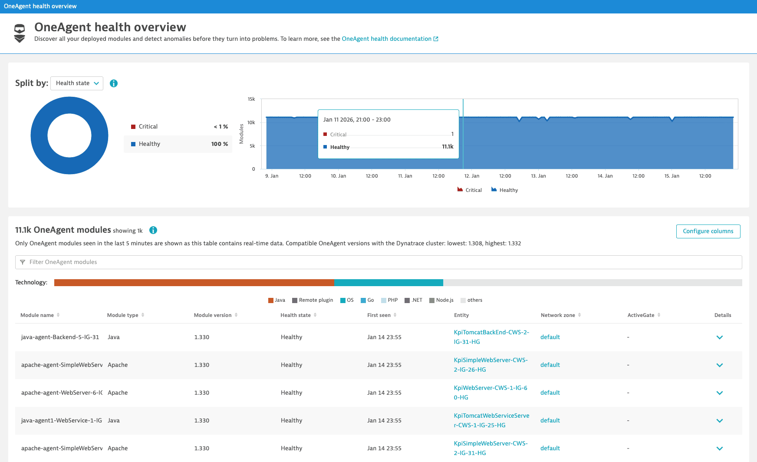The width and height of the screenshot is (757, 462).
Task: Select the Healthy row in donut legend
Action: coord(178,144)
